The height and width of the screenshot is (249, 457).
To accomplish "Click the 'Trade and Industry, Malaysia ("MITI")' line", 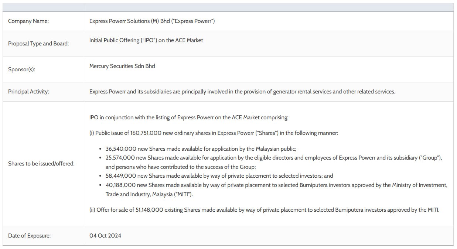I will coord(149,194).
